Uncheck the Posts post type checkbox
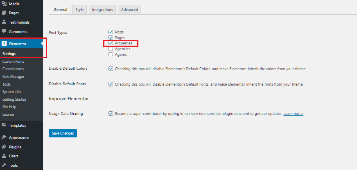This screenshot has width=357, height=170. point(111,32)
